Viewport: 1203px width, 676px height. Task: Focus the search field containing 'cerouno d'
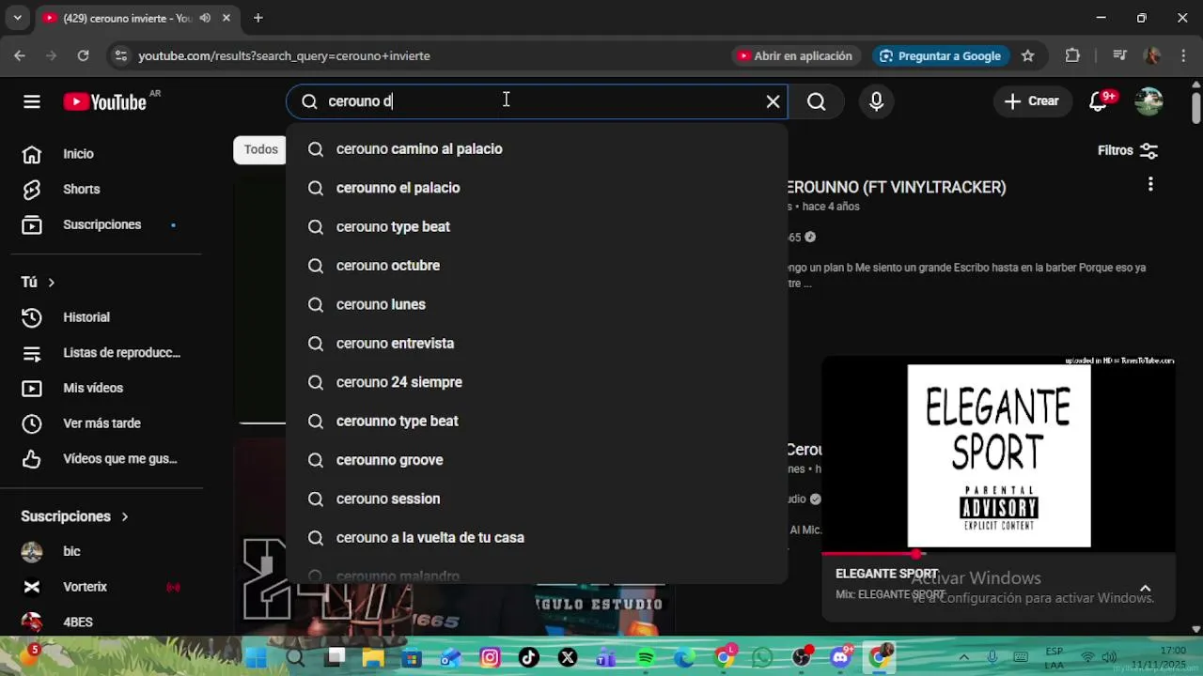(536, 101)
